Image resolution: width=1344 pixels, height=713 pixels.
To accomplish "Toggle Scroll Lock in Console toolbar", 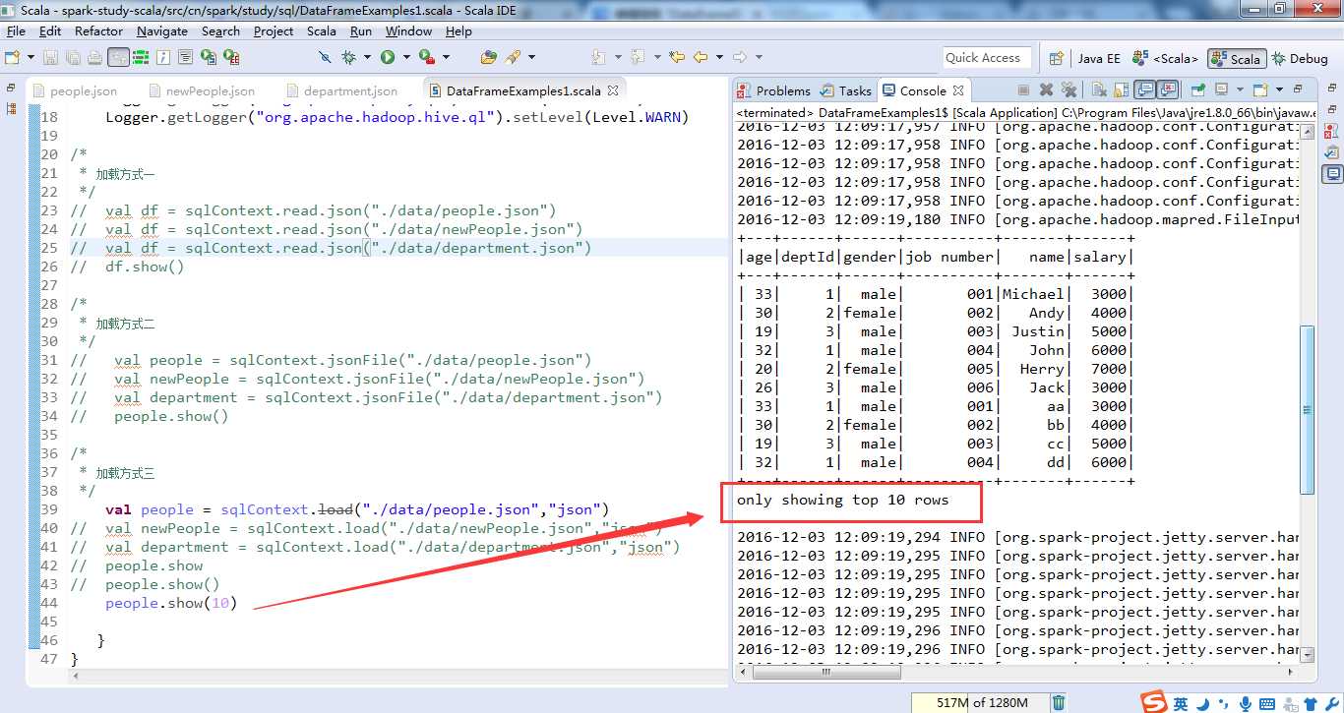I will tap(1121, 89).
